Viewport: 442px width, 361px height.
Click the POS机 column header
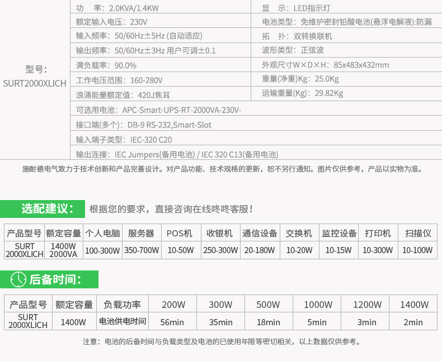click(180, 234)
